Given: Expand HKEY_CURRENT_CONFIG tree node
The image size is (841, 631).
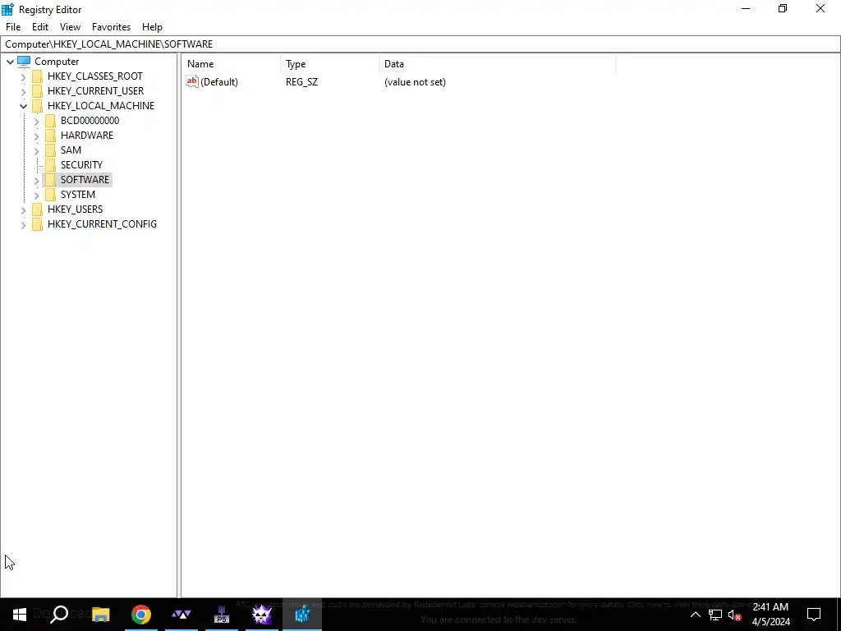Looking at the screenshot, I should click(23, 225).
